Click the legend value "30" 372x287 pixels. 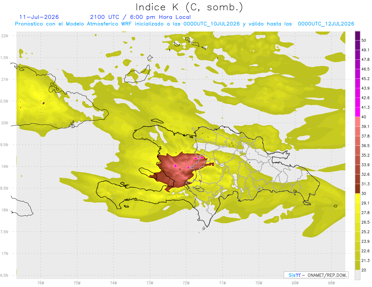coord(364,194)
